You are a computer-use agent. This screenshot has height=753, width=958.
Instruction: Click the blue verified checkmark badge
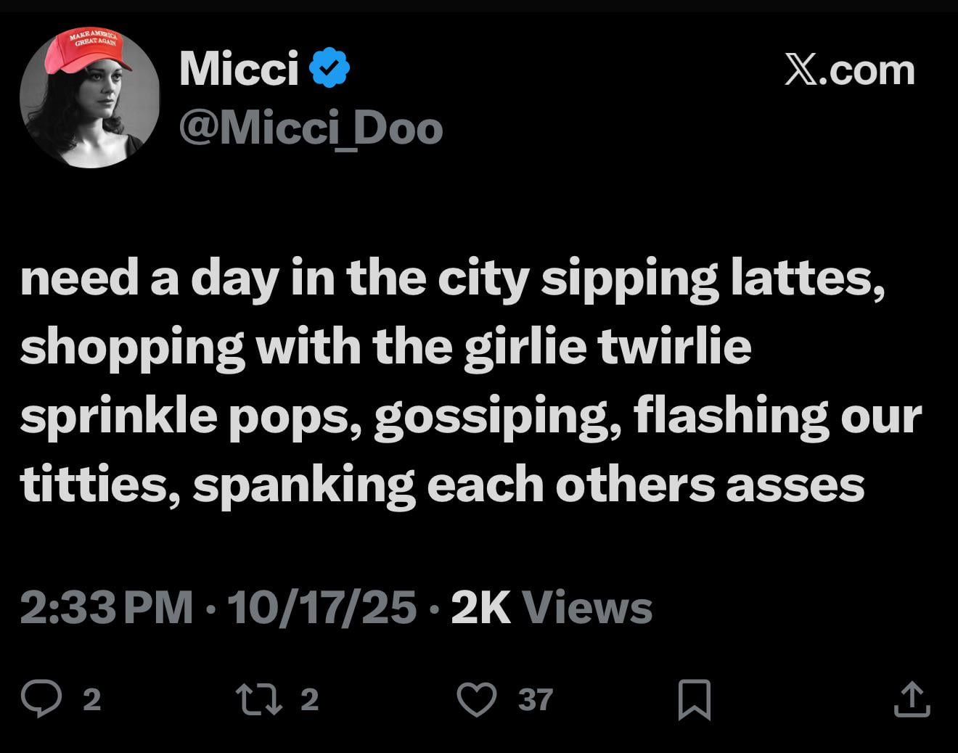(329, 68)
